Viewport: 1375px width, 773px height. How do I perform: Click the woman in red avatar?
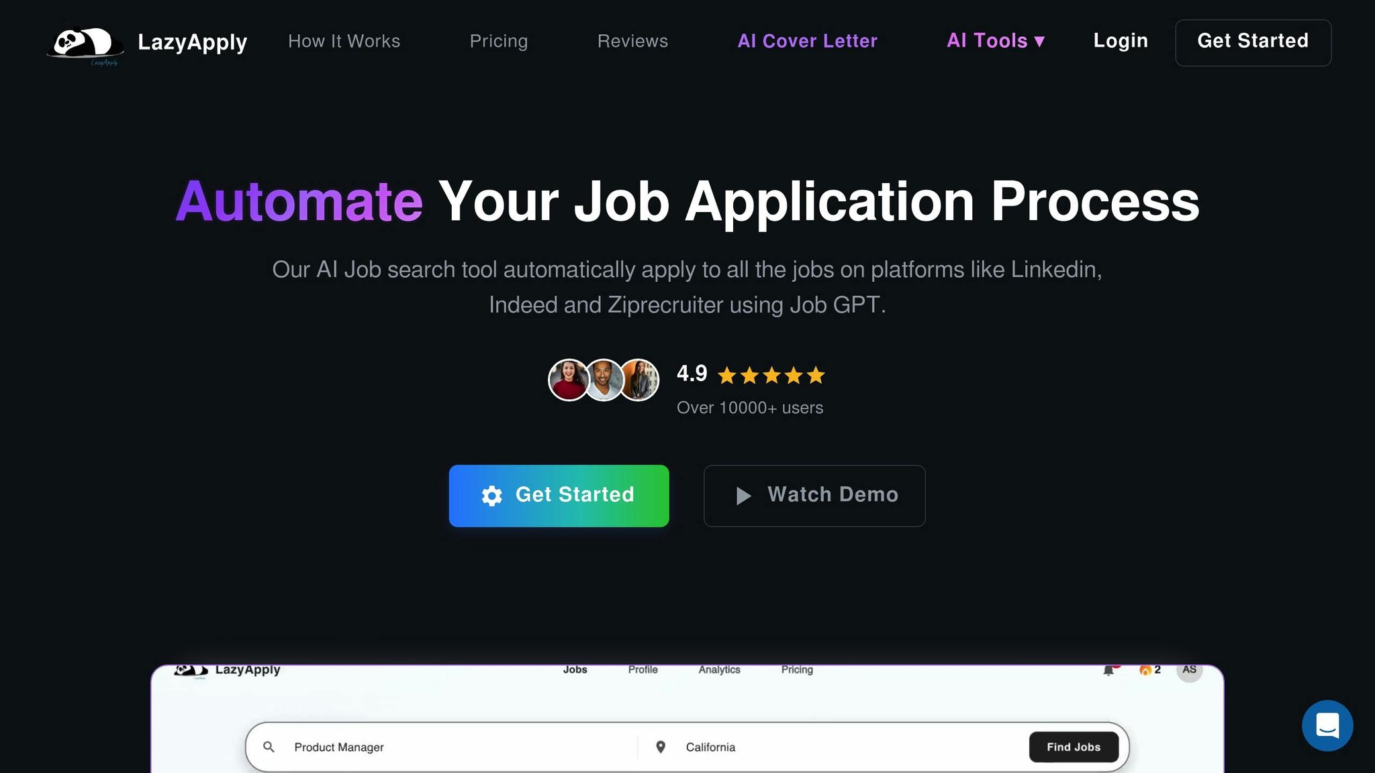(x=569, y=380)
